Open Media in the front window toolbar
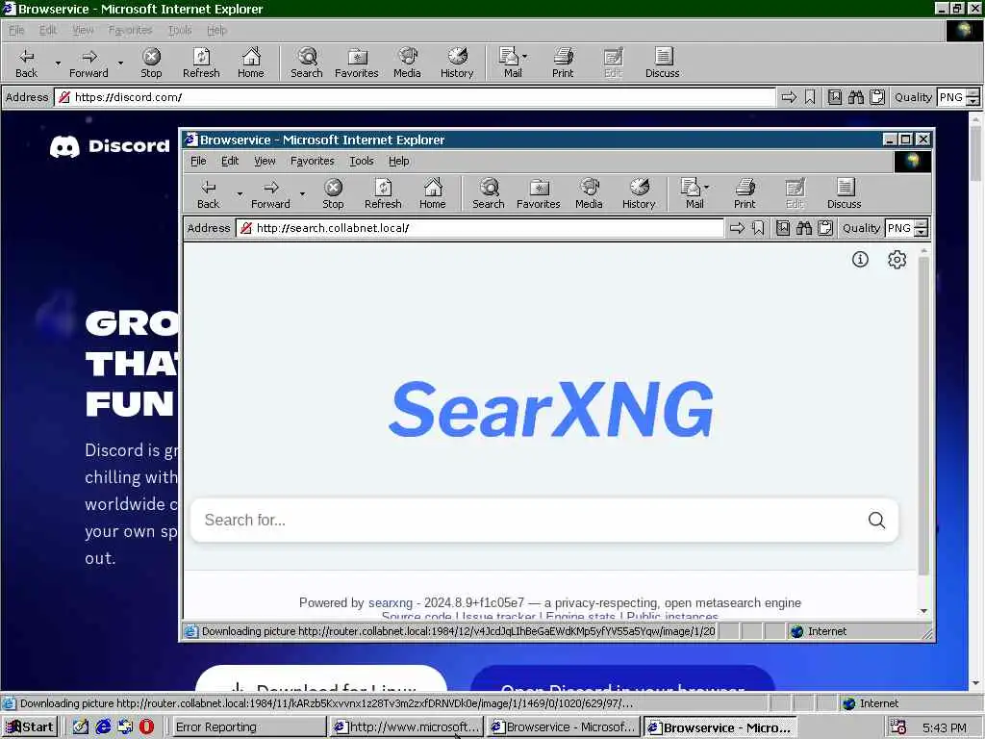 point(589,194)
